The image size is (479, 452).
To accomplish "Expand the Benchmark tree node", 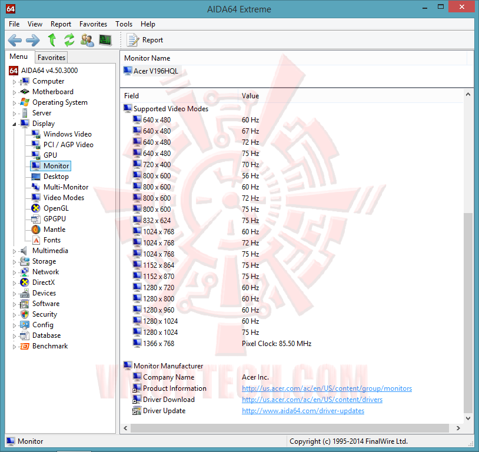I will 14,347.
